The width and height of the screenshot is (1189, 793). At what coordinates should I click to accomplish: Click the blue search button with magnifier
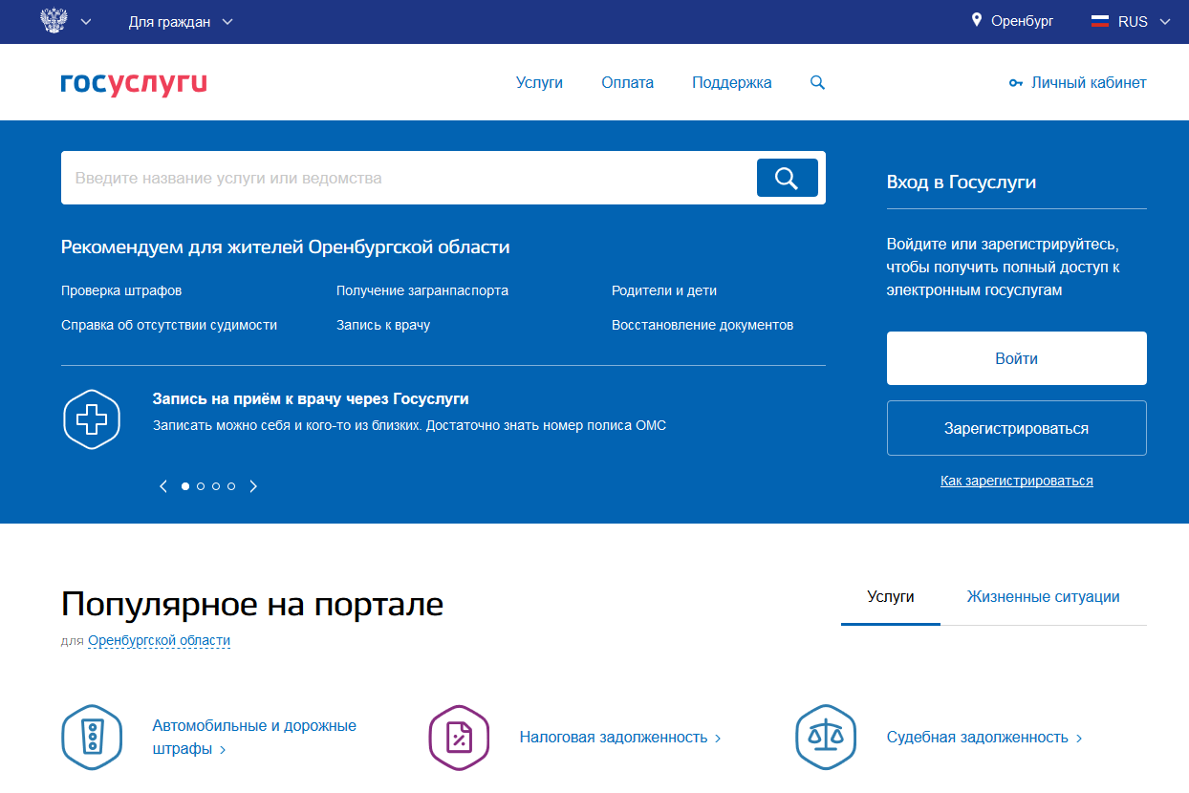(x=788, y=178)
